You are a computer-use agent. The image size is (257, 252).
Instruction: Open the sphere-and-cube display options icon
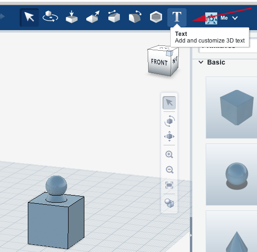(169, 203)
